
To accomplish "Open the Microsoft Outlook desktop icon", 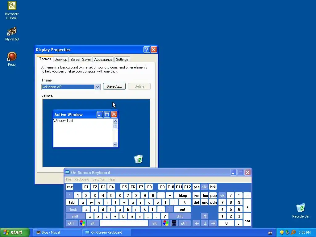I will point(12,10).
